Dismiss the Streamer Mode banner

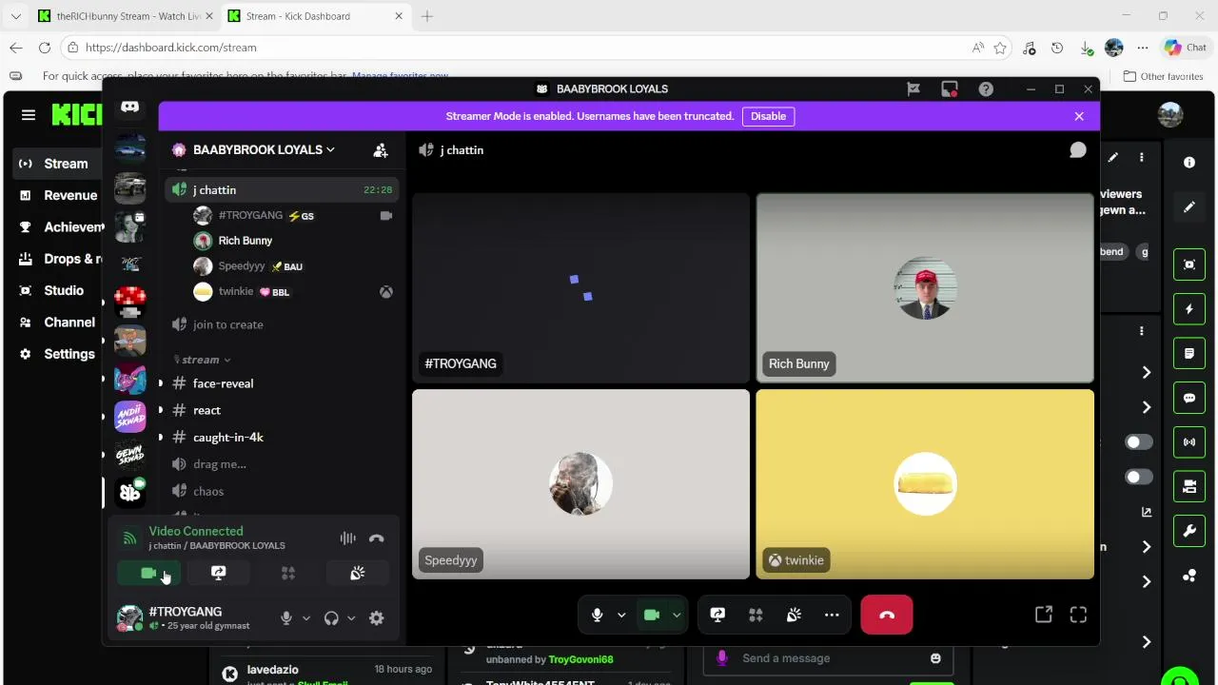pyautogui.click(x=1079, y=116)
